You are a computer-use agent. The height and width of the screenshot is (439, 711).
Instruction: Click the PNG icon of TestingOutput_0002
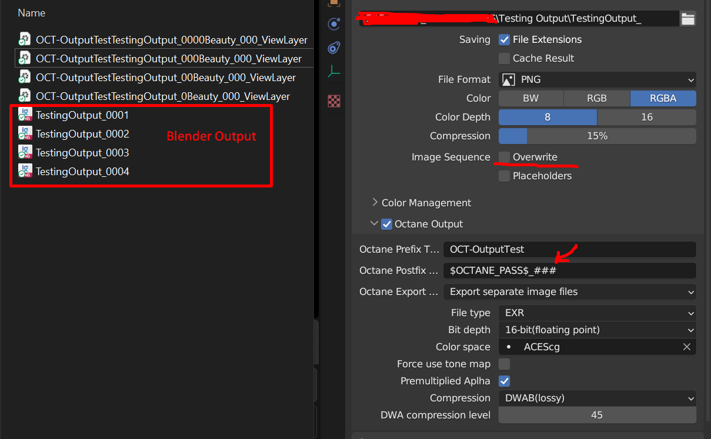coord(25,134)
